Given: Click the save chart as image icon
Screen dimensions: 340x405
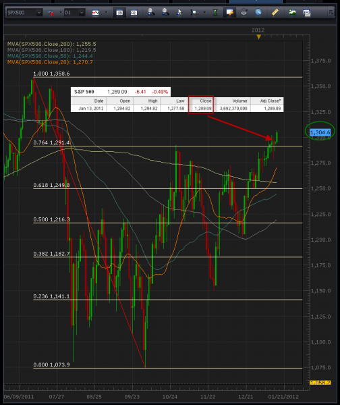Looking at the screenshot, I should pos(292,12).
